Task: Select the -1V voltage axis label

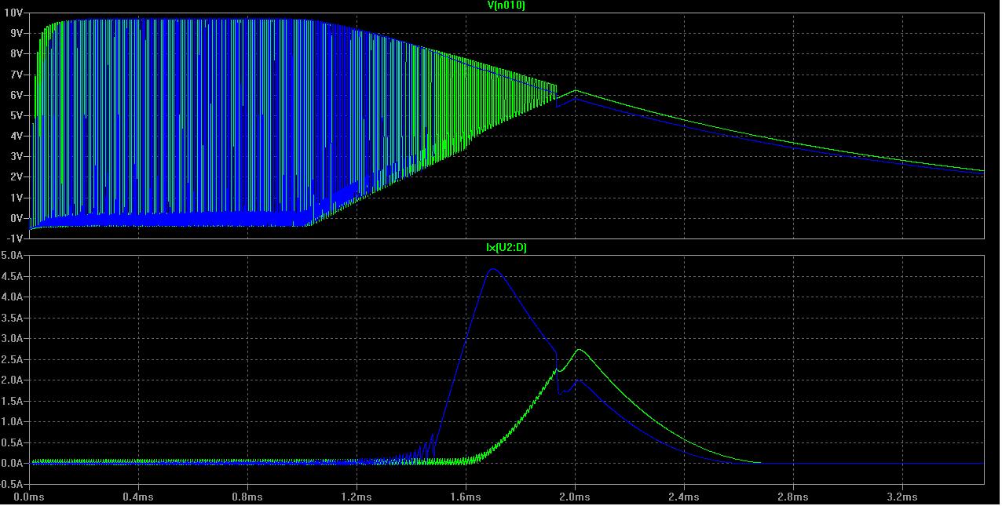Action: point(16,238)
